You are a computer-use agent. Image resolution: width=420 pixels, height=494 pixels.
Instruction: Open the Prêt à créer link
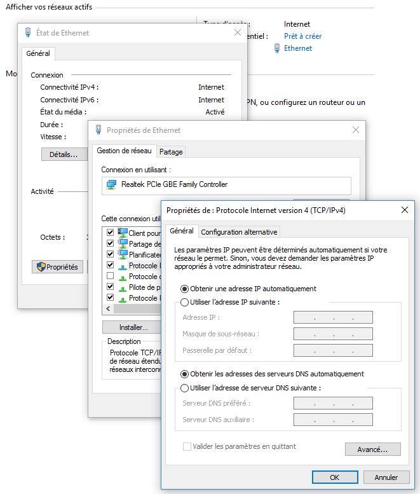click(x=302, y=36)
